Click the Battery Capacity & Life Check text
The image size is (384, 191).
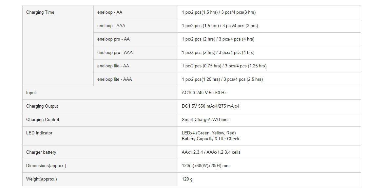(210, 139)
